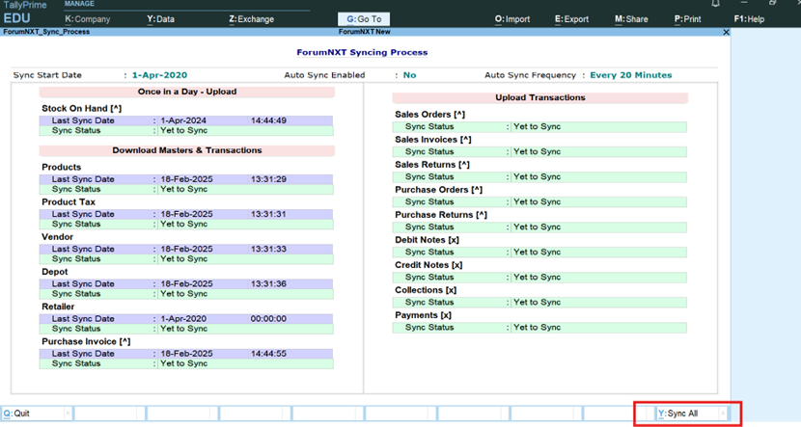Click Sales Returns Sync Status row
The image size is (801, 427).
(539, 176)
